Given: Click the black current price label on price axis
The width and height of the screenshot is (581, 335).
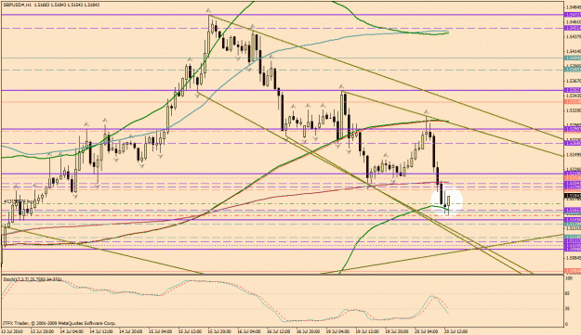Looking at the screenshot, I should tap(572, 196).
